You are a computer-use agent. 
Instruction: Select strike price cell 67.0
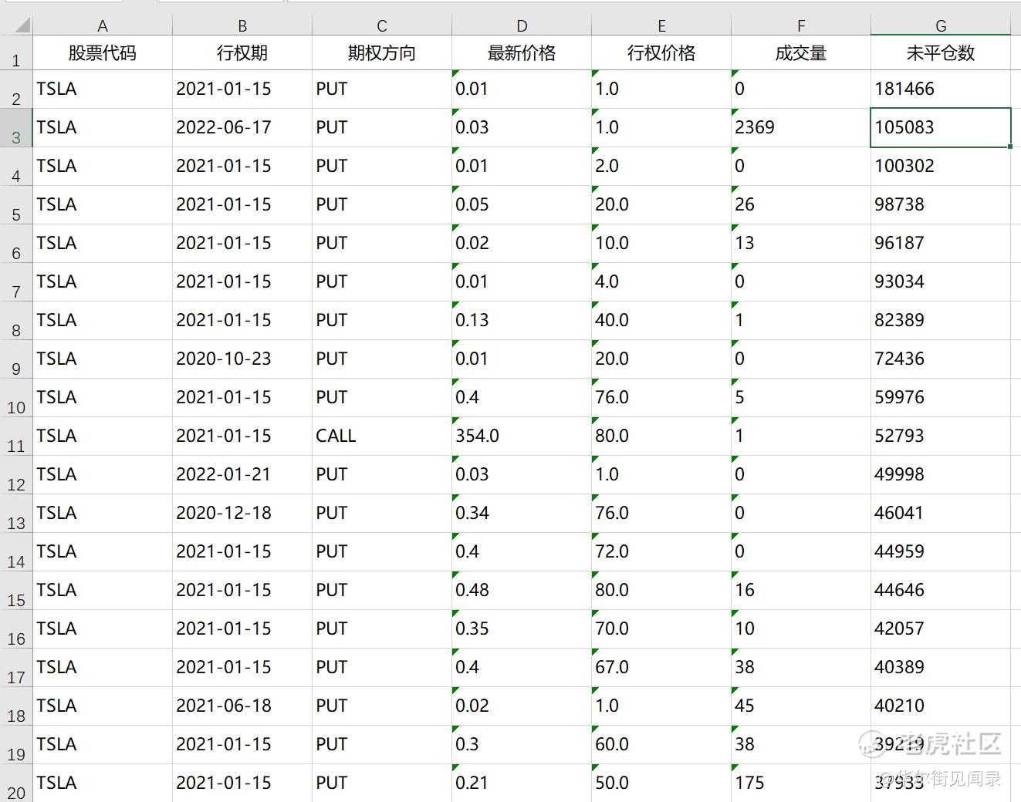point(661,667)
